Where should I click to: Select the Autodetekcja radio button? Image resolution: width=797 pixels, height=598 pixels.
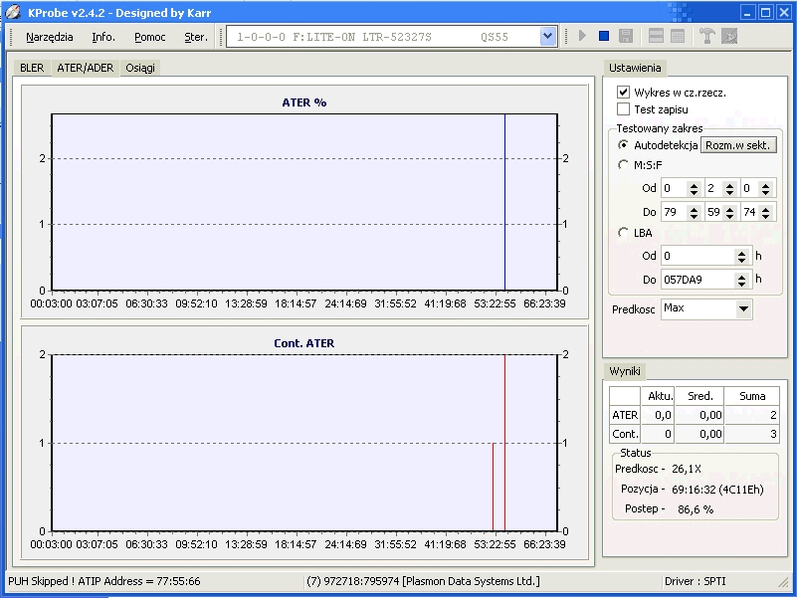(623, 145)
